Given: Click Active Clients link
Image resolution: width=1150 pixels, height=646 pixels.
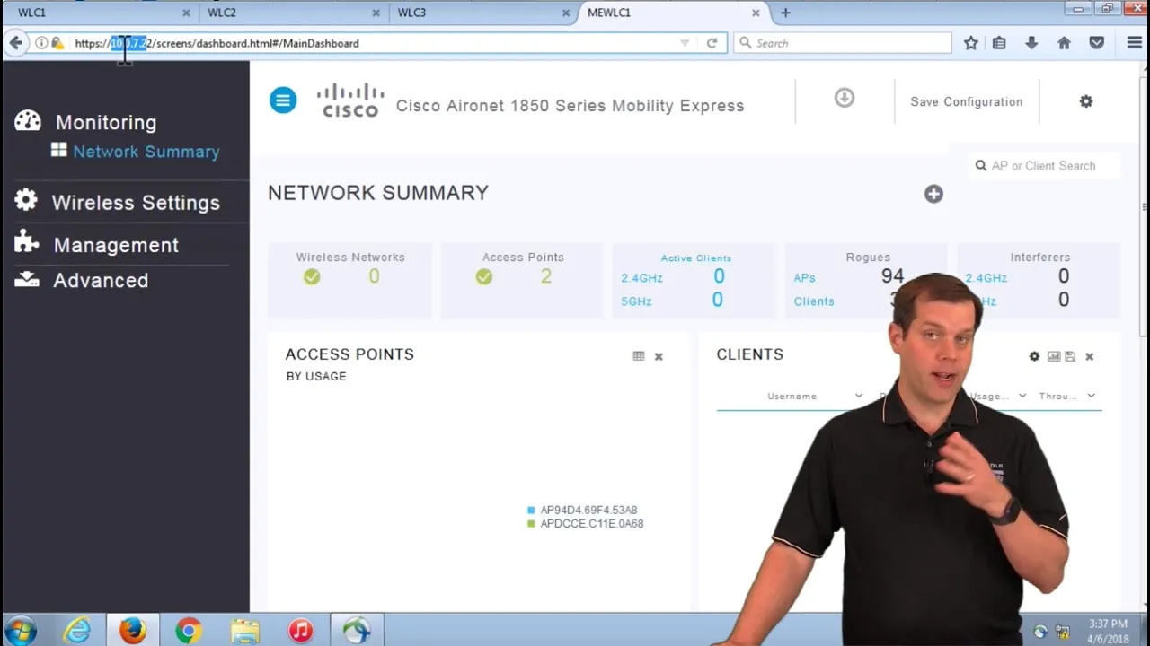Looking at the screenshot, I should (696, 258).
